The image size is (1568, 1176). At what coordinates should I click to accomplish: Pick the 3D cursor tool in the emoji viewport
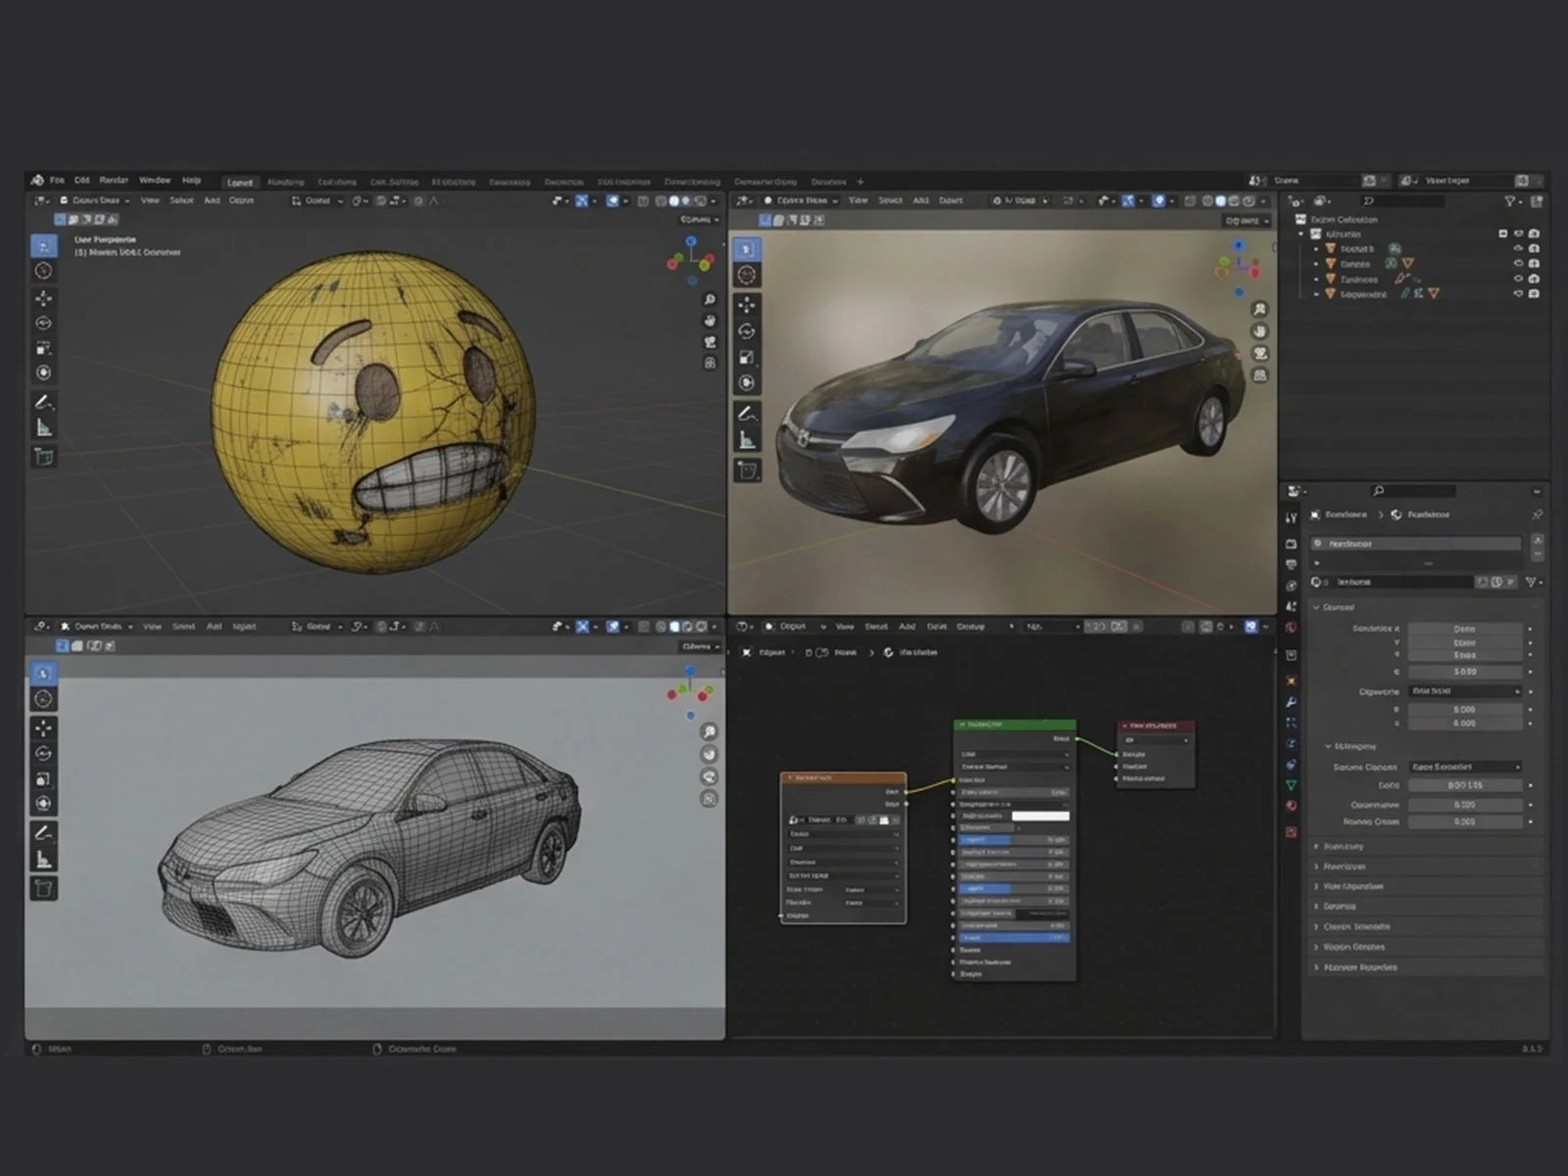point(44,270)
